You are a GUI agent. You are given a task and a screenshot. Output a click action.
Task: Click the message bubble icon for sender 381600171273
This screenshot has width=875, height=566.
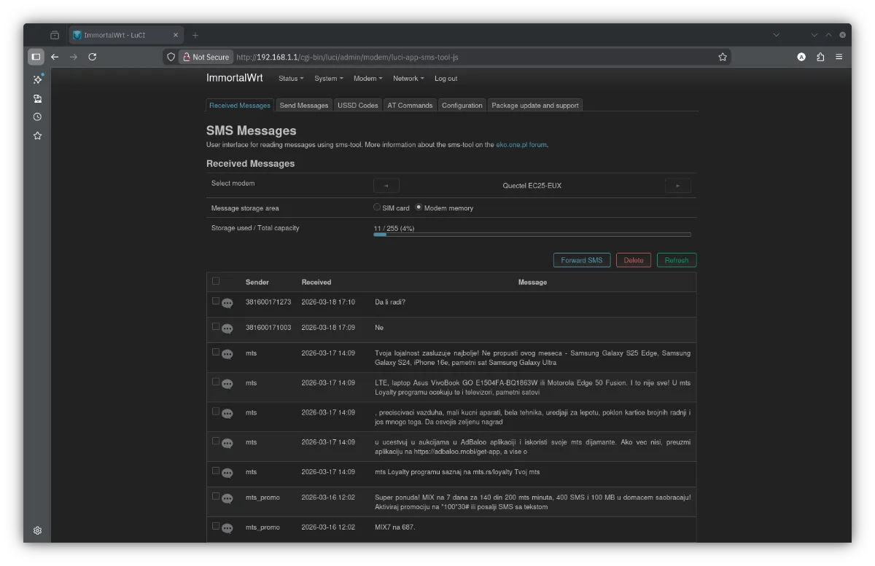pos(227,304)
